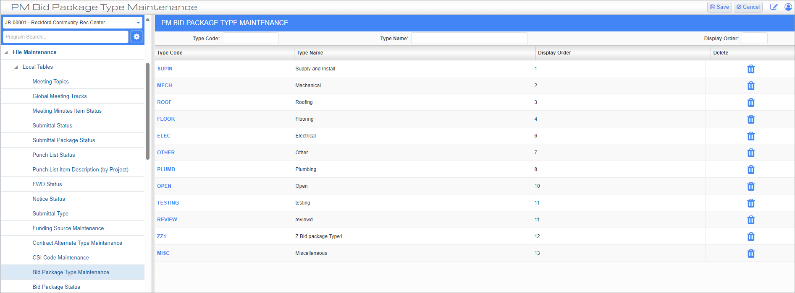Focus the Type Name input field

click(470, 38)
